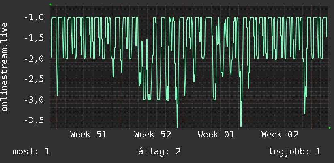Click the 'Week 51' x-axis label
This screenshot has width=334, height=163.
pyautogui.click(x=88, y=135)
